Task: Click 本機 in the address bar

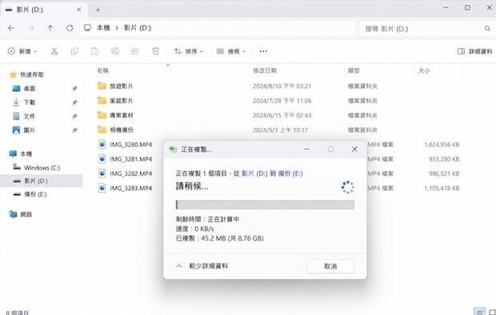Action: coord(103,28)
